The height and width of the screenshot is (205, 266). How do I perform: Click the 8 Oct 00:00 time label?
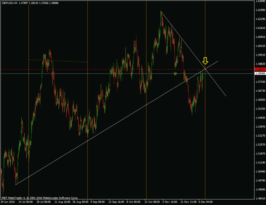133,202
